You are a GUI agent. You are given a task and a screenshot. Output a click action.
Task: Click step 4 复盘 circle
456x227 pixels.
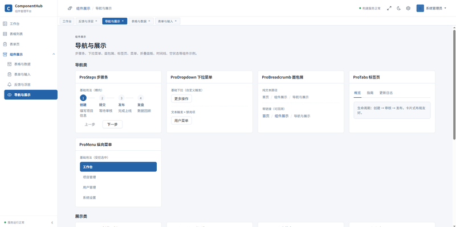(141, 98)
